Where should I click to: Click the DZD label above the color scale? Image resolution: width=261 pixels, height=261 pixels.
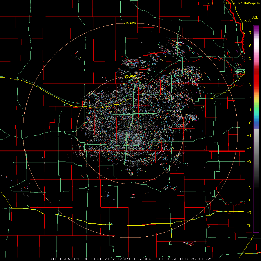tap(255, 17)
